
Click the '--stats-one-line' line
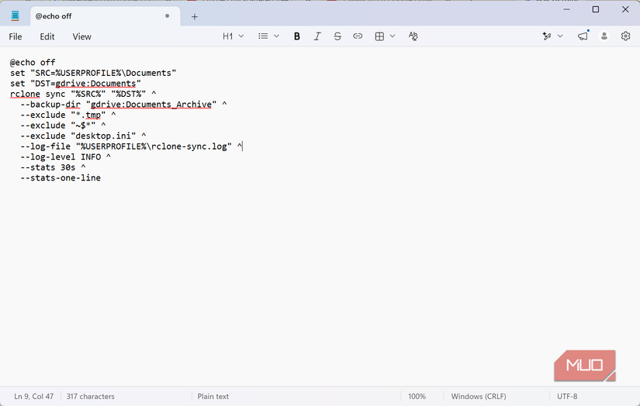tap(61, 178)
